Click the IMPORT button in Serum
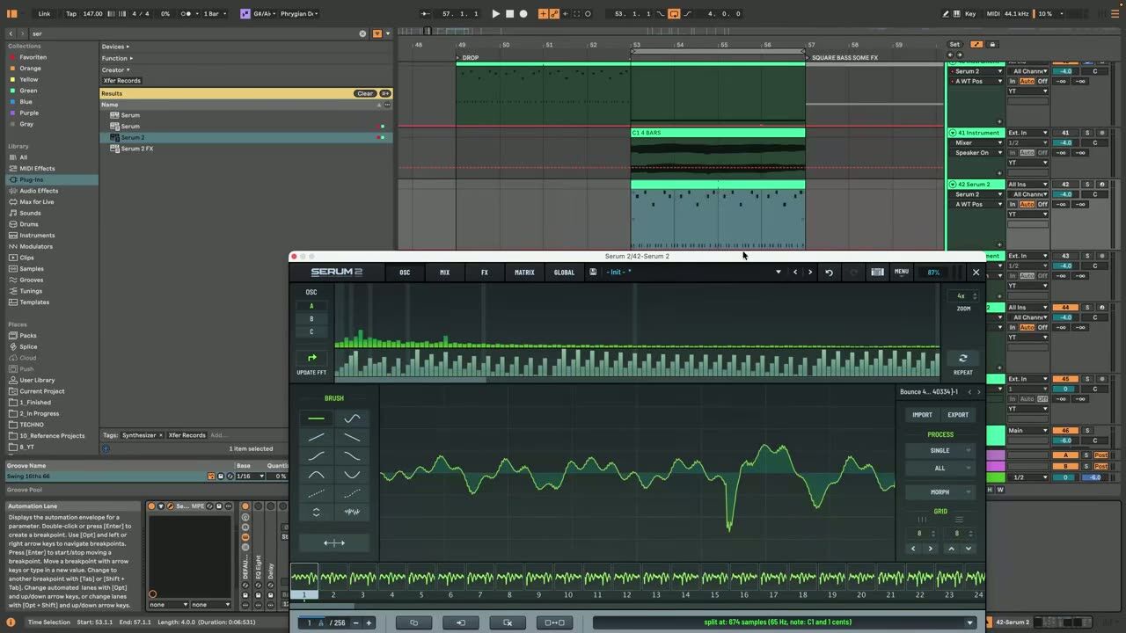The image size is (1126, 633). pyautogui.click(x=922, y=415)
